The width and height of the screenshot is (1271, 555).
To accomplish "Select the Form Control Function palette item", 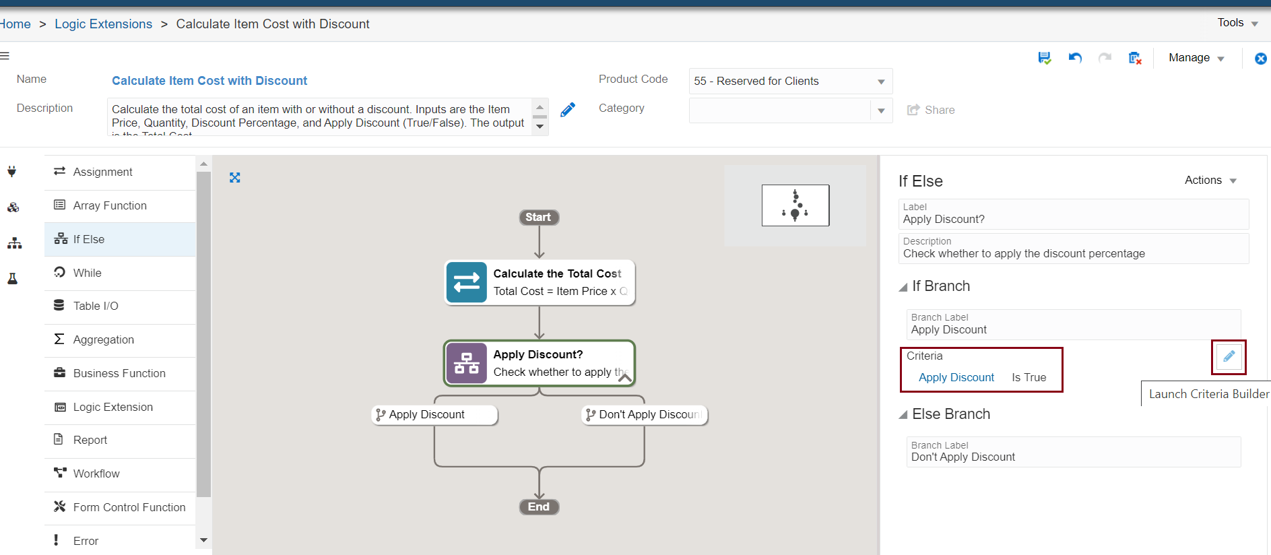I will tap(120, 507).
